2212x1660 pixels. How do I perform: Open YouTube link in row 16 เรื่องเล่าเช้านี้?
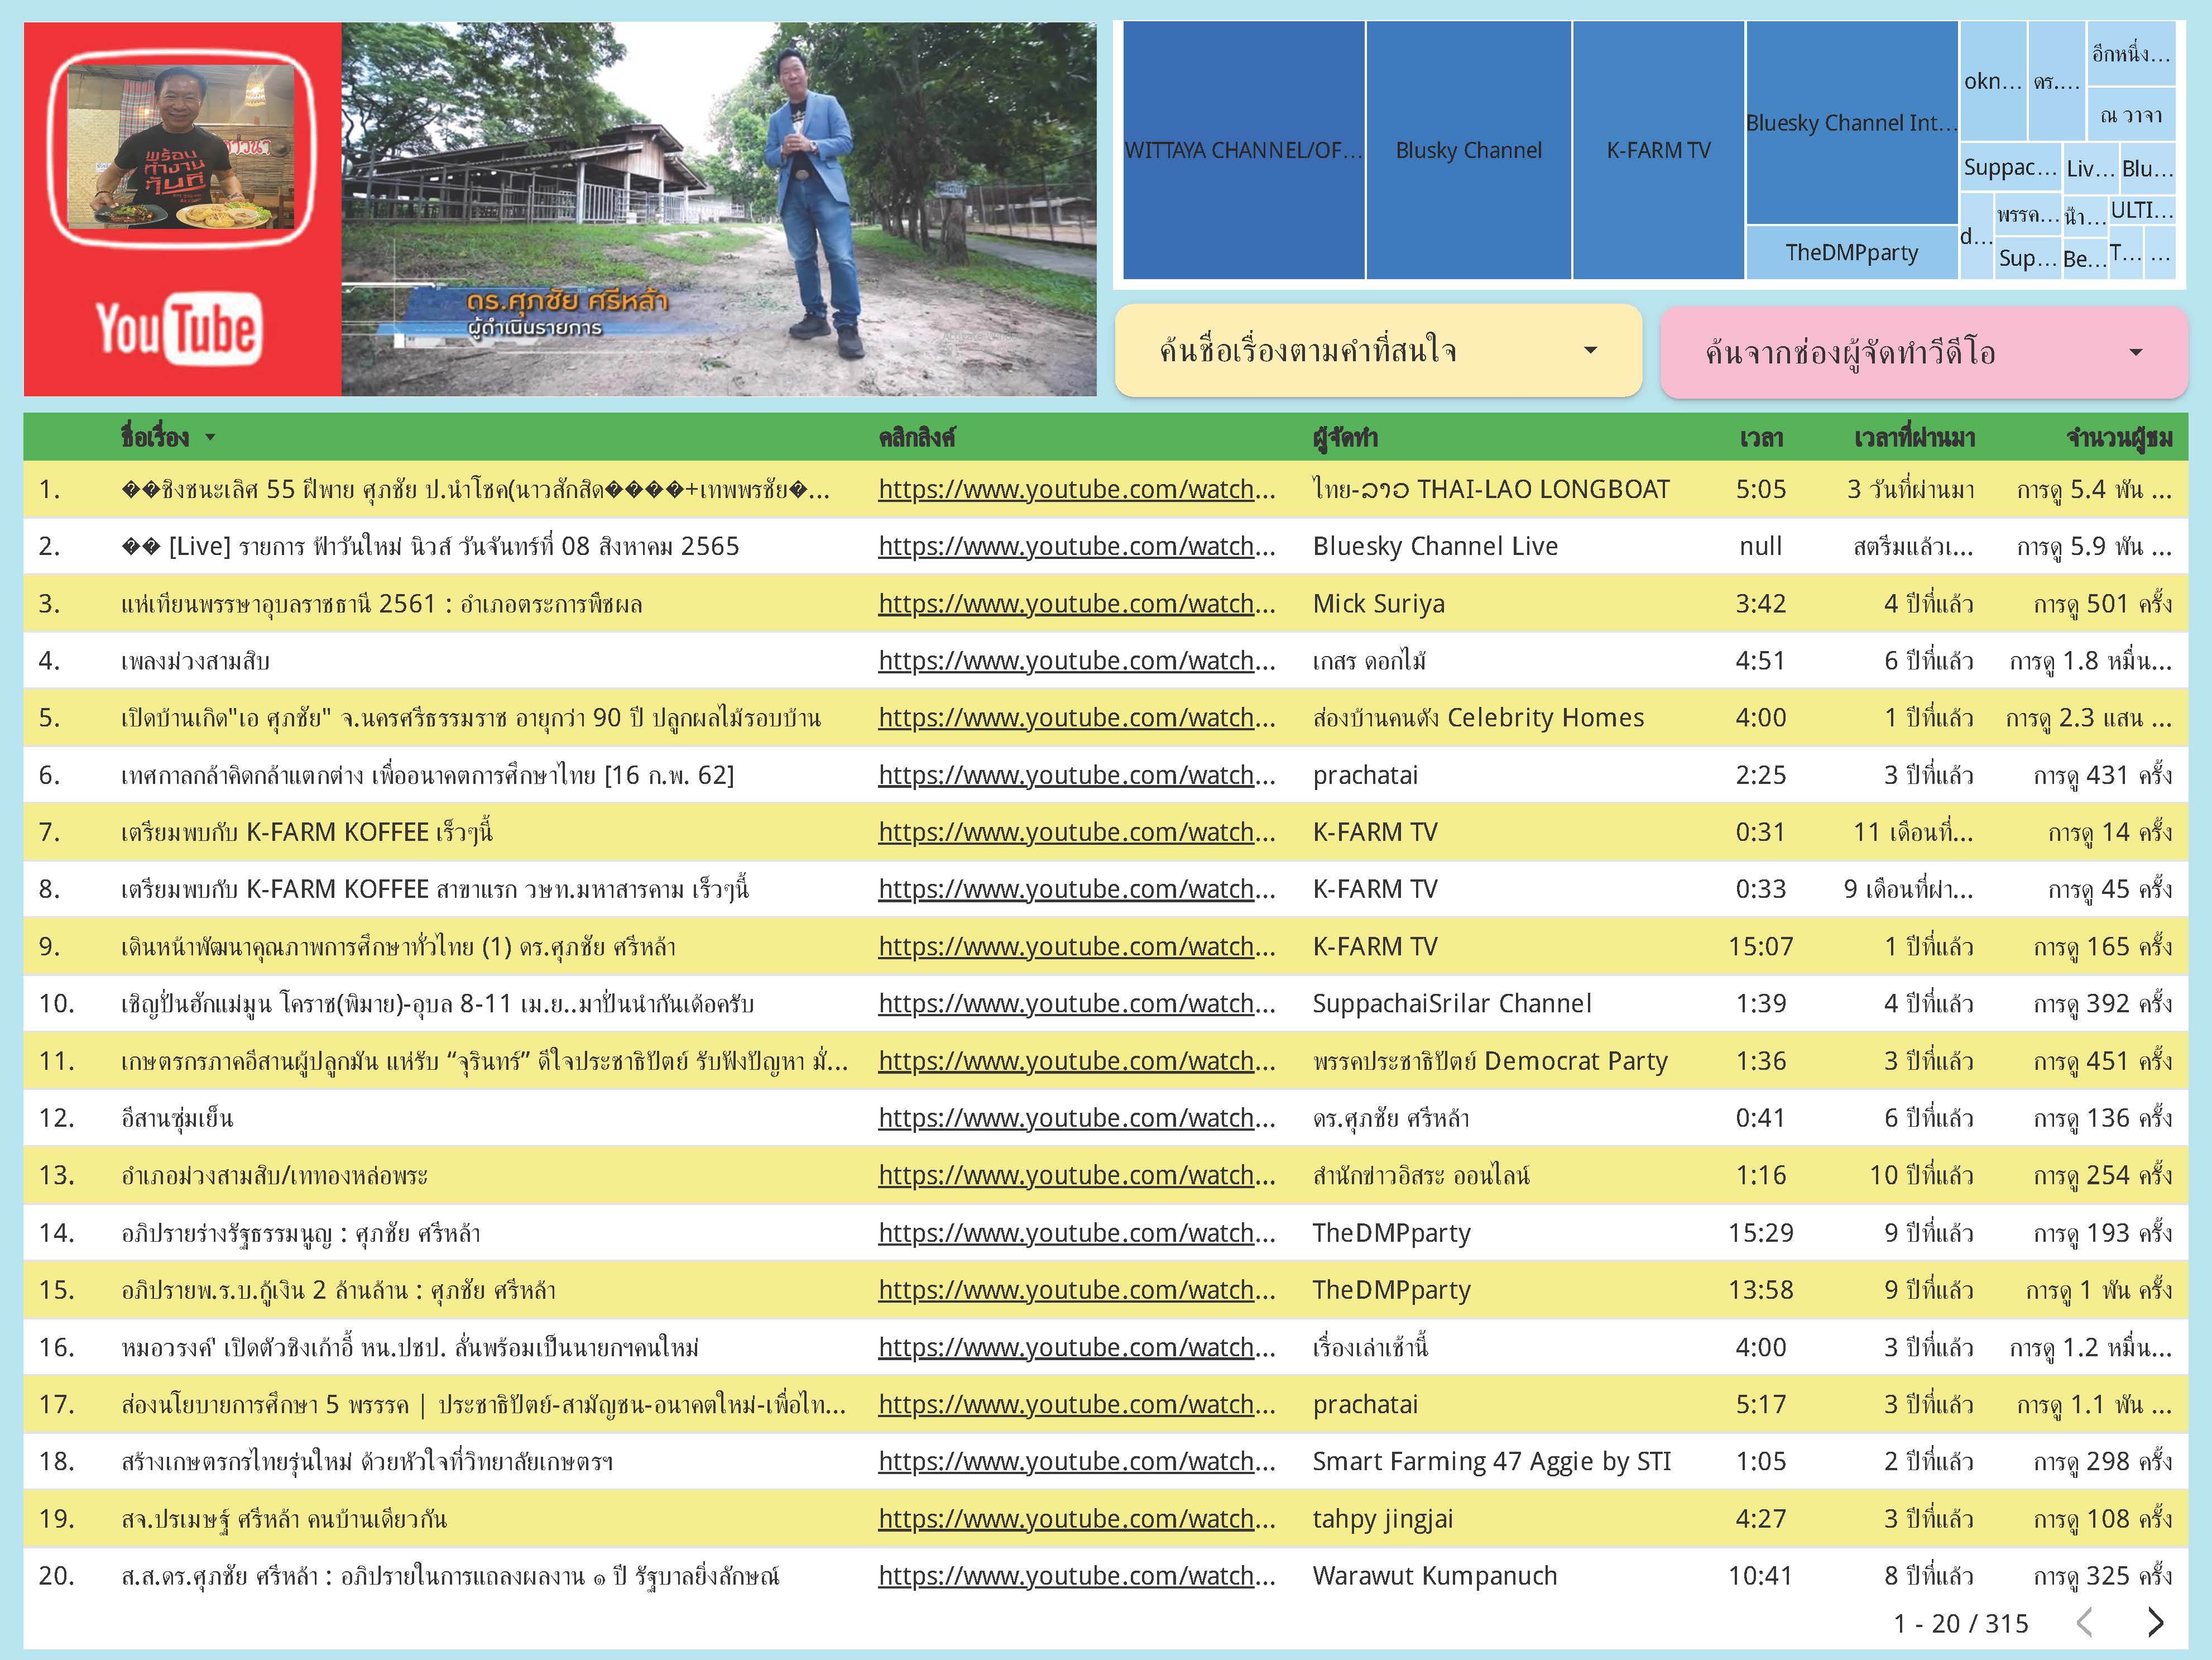tap(1077, 1347)
